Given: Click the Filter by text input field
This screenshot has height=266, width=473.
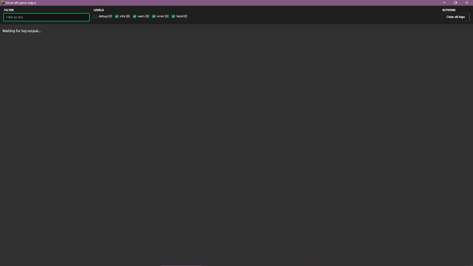Looking at the screenshot, I should 46,17.
